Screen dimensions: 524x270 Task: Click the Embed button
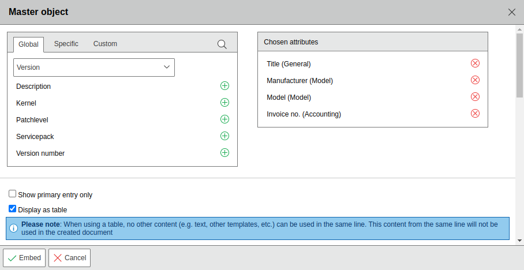24,258
